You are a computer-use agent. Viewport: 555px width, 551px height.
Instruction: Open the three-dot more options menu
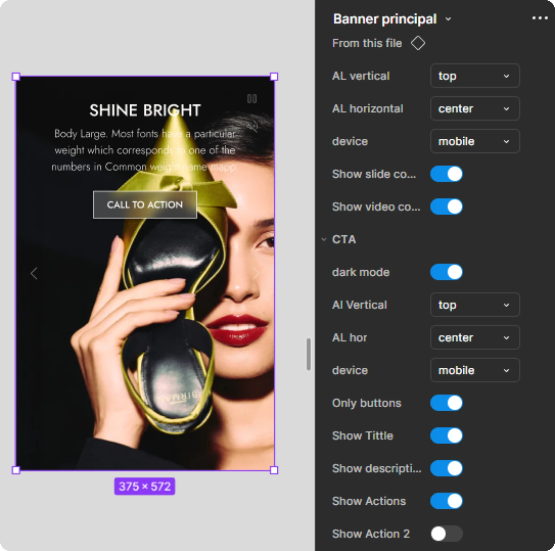tap(540, 18)
